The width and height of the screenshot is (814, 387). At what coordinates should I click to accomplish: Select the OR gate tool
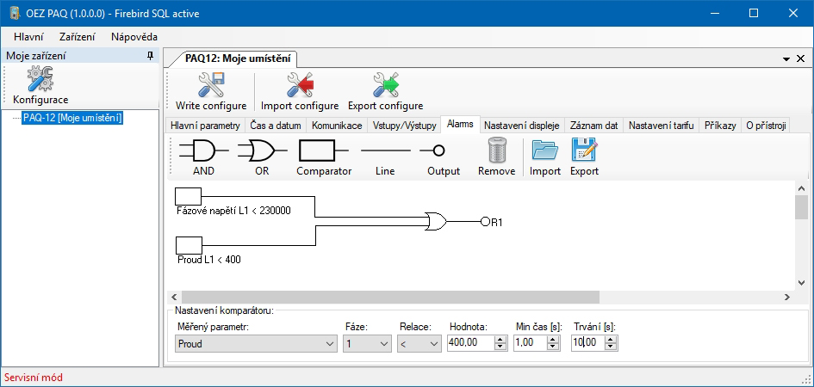click(x=262, y=152)
